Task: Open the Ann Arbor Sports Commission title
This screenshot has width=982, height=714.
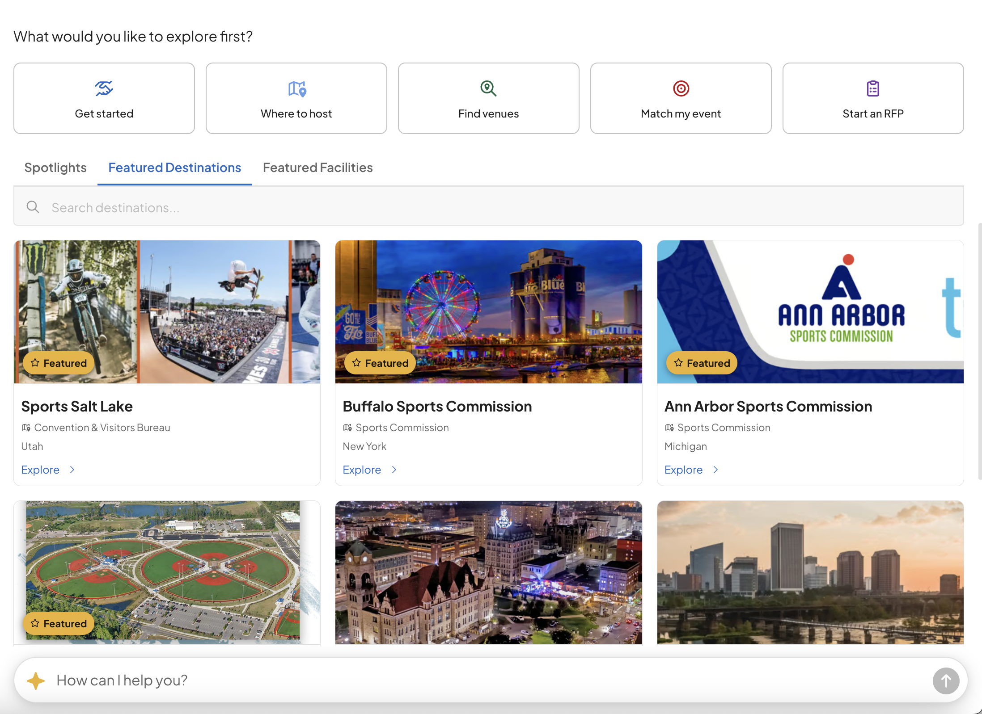Action: (x=768, y=406)
